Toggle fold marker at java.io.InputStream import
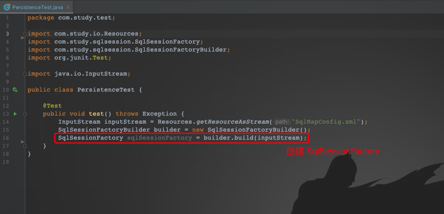The image size is (444, 214). [25, 74]
